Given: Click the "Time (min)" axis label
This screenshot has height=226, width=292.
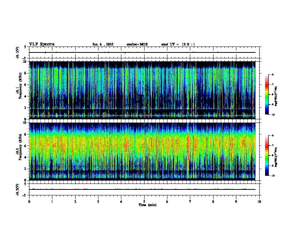Looking at the screenshot, I should (x=147, y=205).
